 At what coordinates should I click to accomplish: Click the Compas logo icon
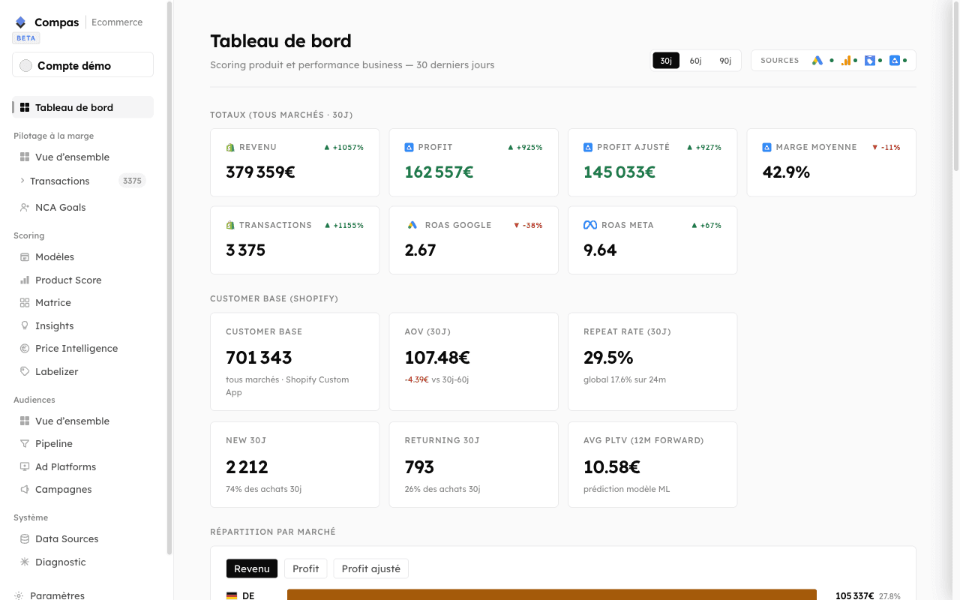click(x=21, y=22)
